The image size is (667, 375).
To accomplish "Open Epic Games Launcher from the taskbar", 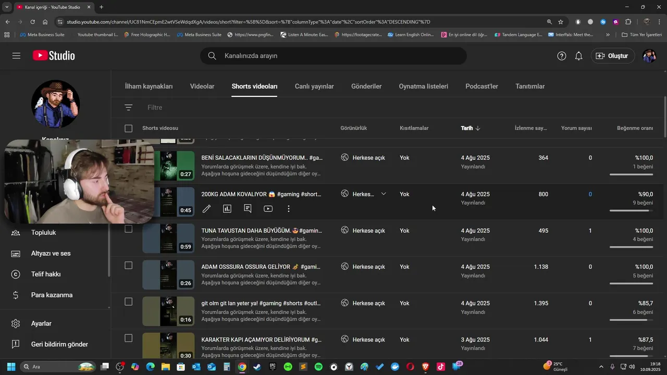I will (273, 367).
